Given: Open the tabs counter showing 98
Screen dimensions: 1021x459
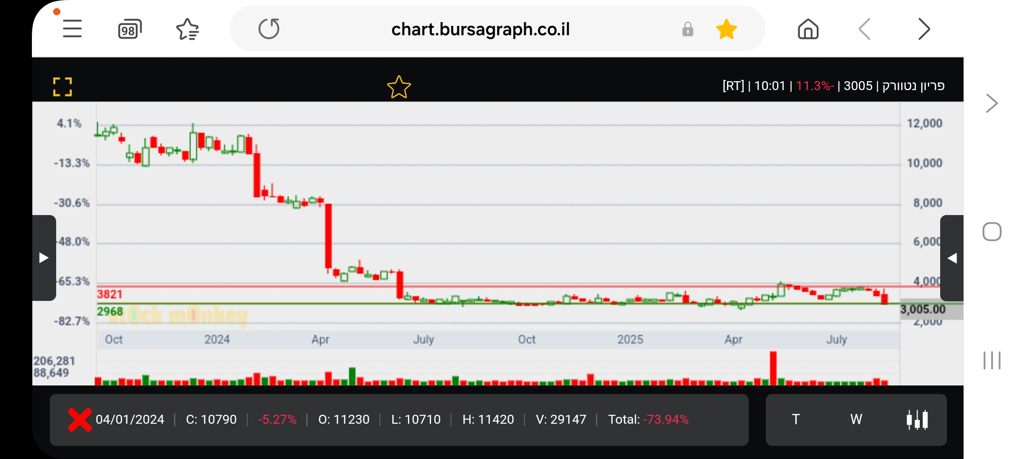Looking at the screenshot, I should (129, 29).
